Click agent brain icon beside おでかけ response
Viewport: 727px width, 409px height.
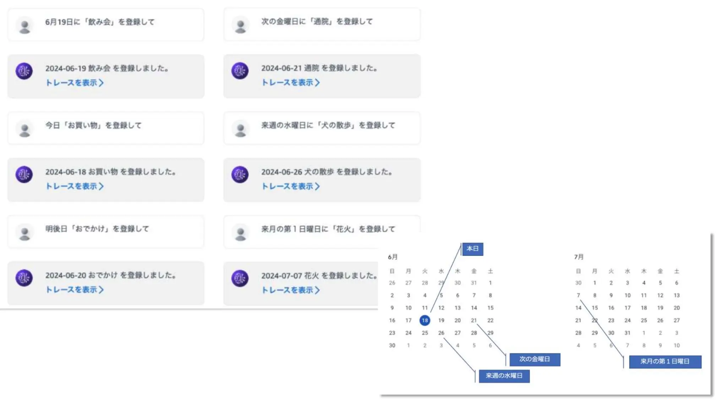pyautogui.click(x=24, y=278)
